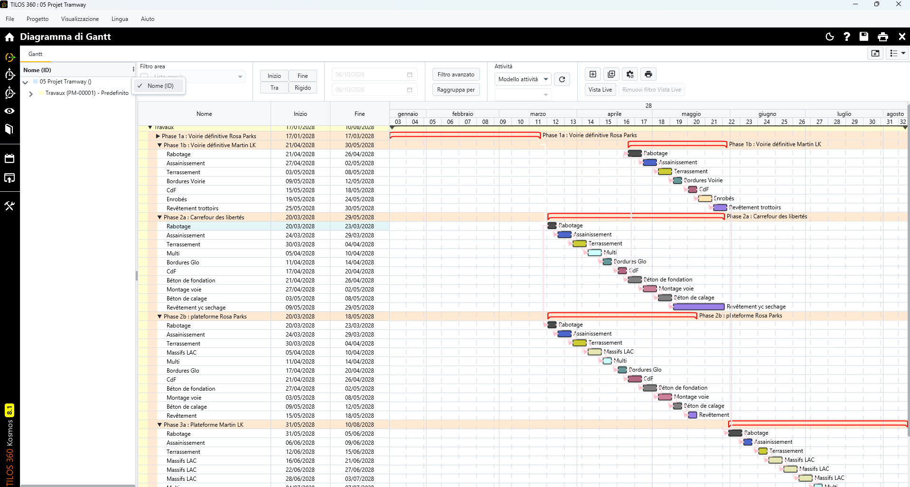Toggle the Tra filter button
910x487 pixels.
click(274, 88)
